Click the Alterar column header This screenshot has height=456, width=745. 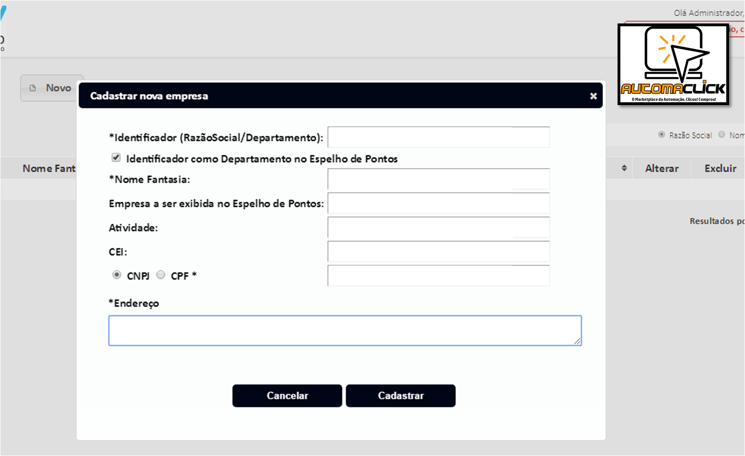pyautogui.click(x=662, y=168)
